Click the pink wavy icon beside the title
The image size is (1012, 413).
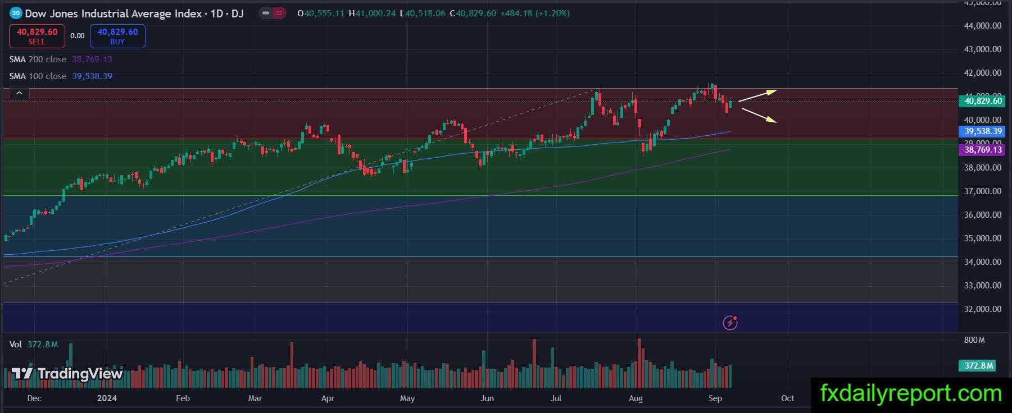tap(279, 13)
